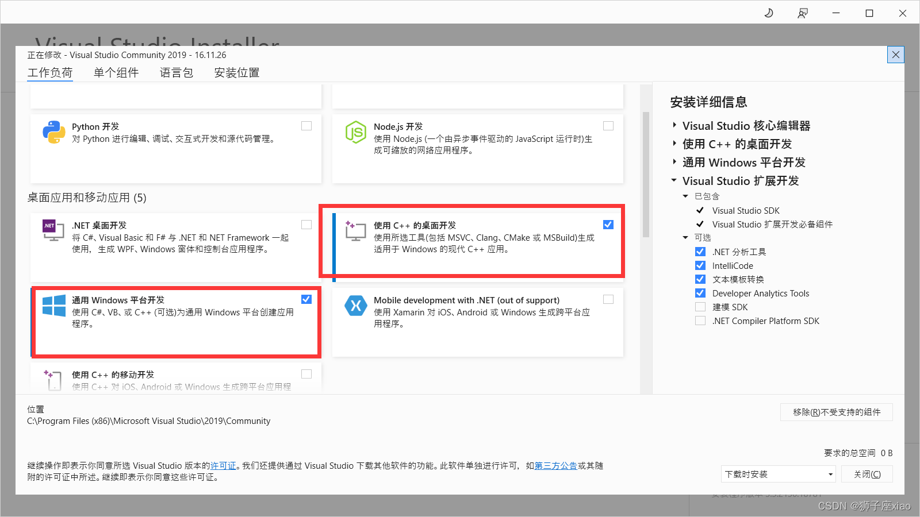
Task: Click the C++ desktop development icon
Action: (x=356, y=230)
